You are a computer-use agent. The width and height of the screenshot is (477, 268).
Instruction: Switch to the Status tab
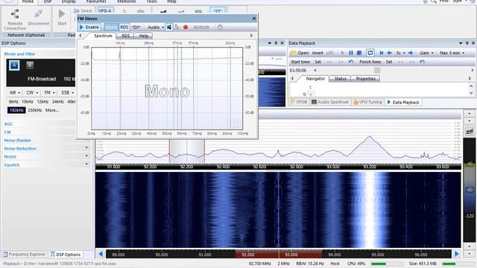(341, 79)
